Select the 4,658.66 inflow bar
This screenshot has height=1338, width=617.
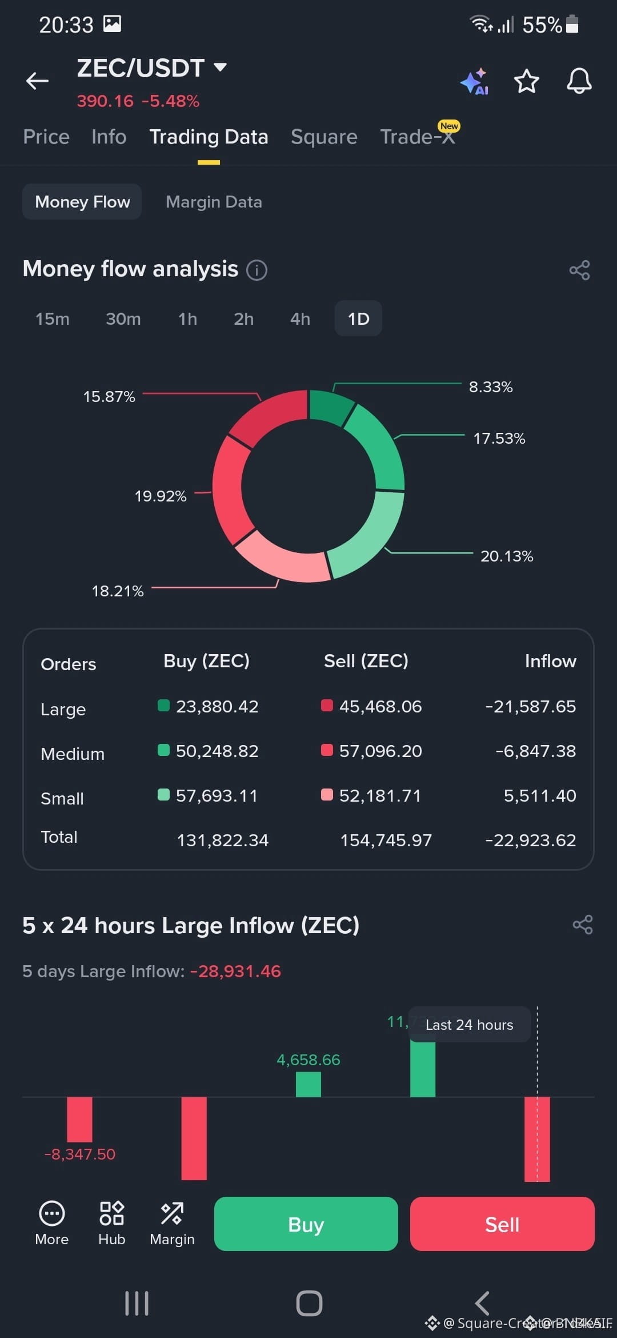[308, 1084]
